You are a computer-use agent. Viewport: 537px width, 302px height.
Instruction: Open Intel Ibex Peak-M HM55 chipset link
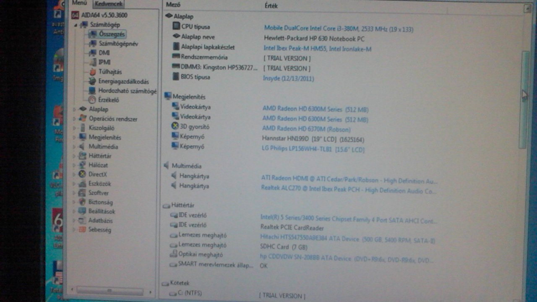click(x=318, y=49)
